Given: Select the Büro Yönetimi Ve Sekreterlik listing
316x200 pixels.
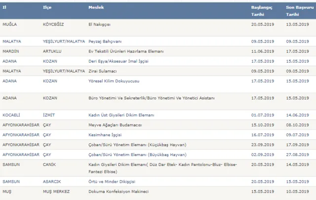Looking at the screenshot, I should point(151,98).
